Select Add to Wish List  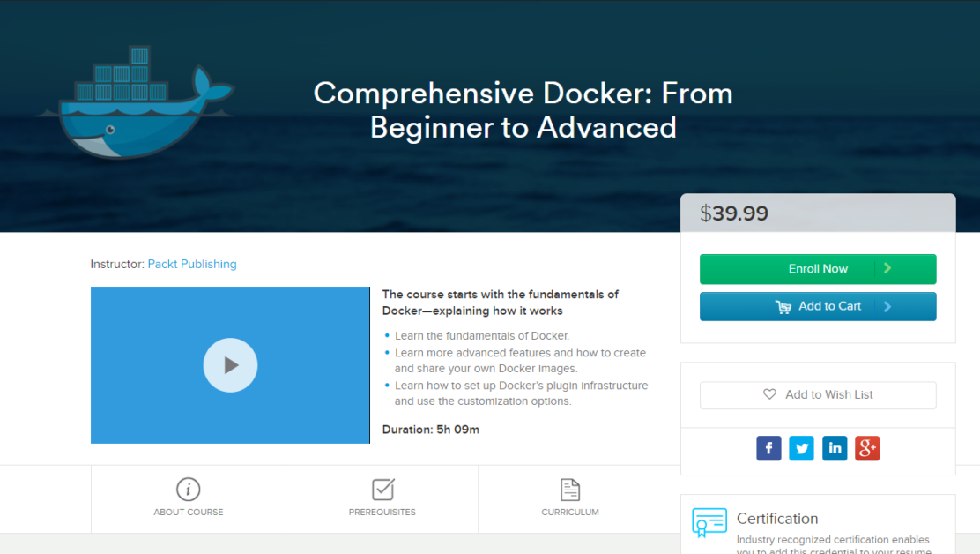pos(818,394)
